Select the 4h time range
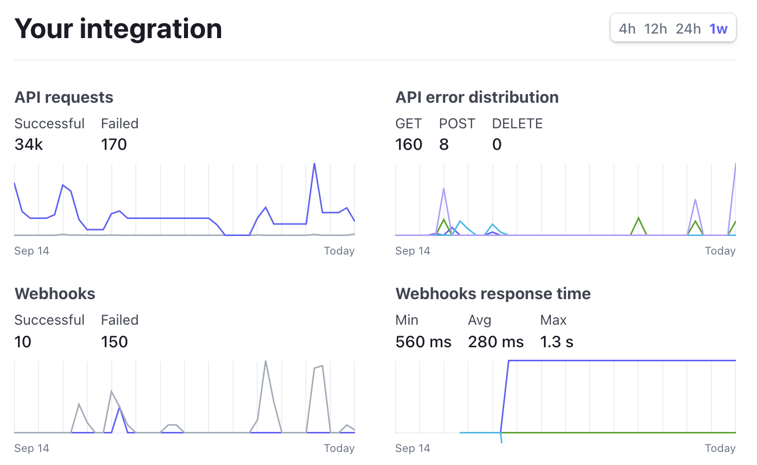The width and height of the screenshot is (757, 465). pyautogui.click(x=627, y=29)
